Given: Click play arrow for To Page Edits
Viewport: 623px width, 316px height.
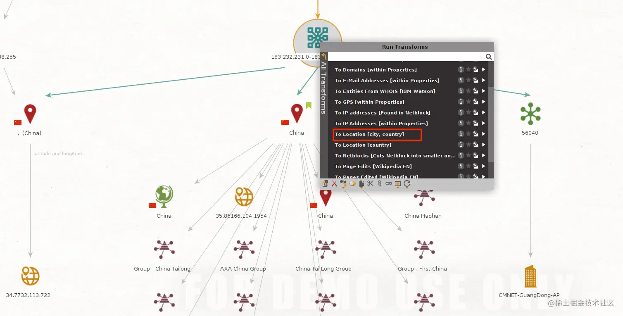Looking at the screenshot, I should [x=483, y=166].
